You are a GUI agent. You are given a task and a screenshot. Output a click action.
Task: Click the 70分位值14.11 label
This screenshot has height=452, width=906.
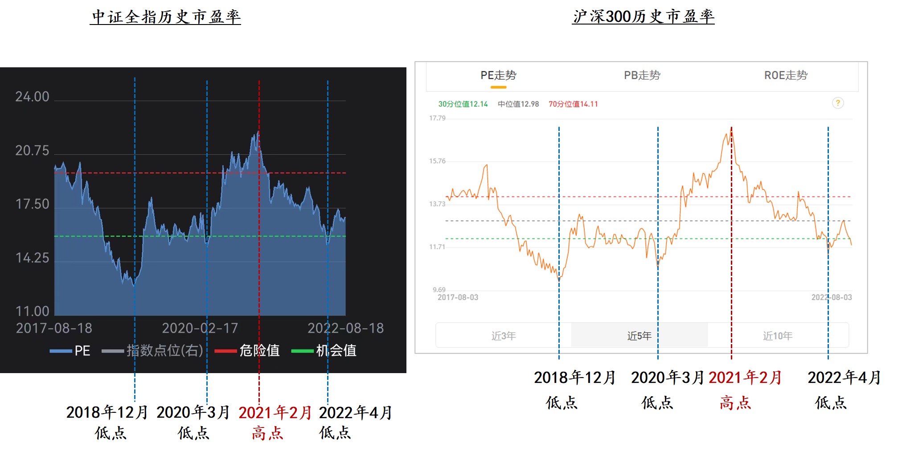573,104
